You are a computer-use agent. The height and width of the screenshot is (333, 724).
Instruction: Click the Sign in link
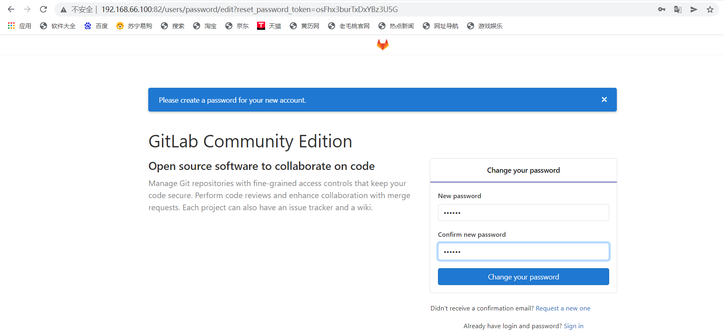click(573, 326)
